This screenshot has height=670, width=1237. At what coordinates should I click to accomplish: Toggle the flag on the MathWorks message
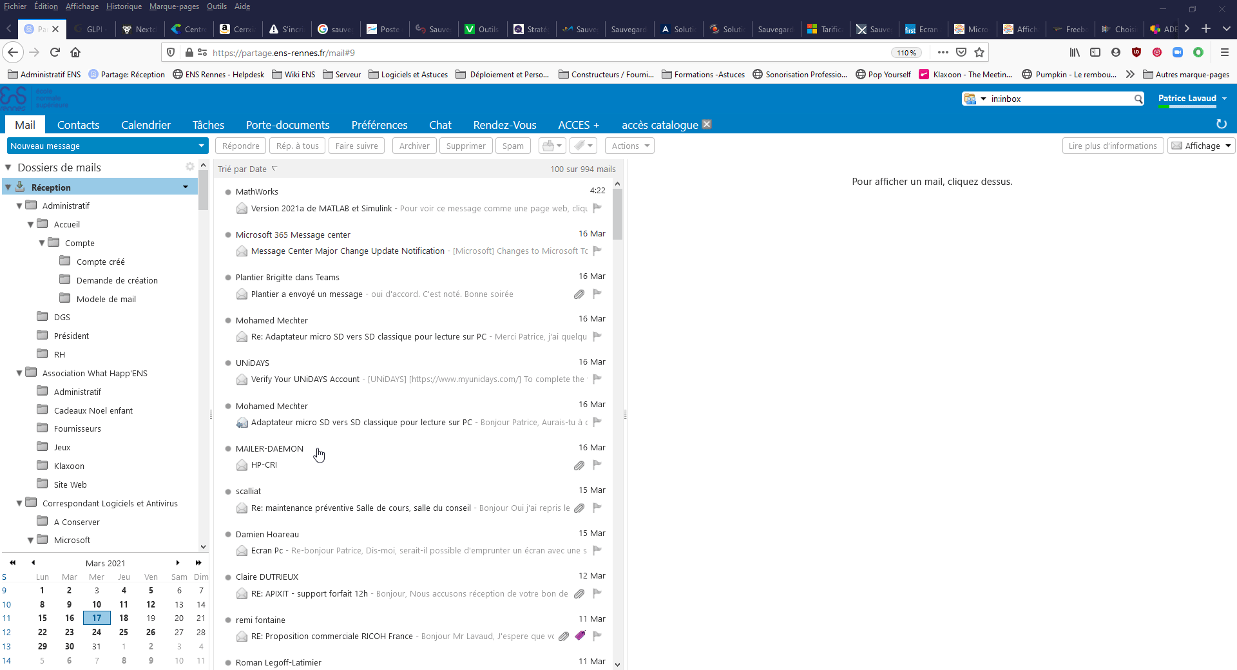(597, 208)
